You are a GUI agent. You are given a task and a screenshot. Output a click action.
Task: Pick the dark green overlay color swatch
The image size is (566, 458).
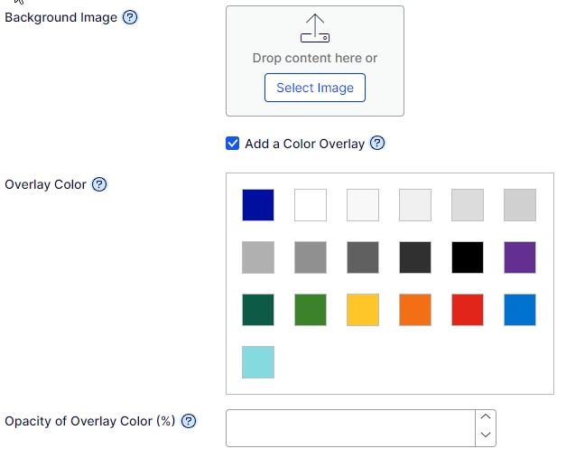pos(258,310)
